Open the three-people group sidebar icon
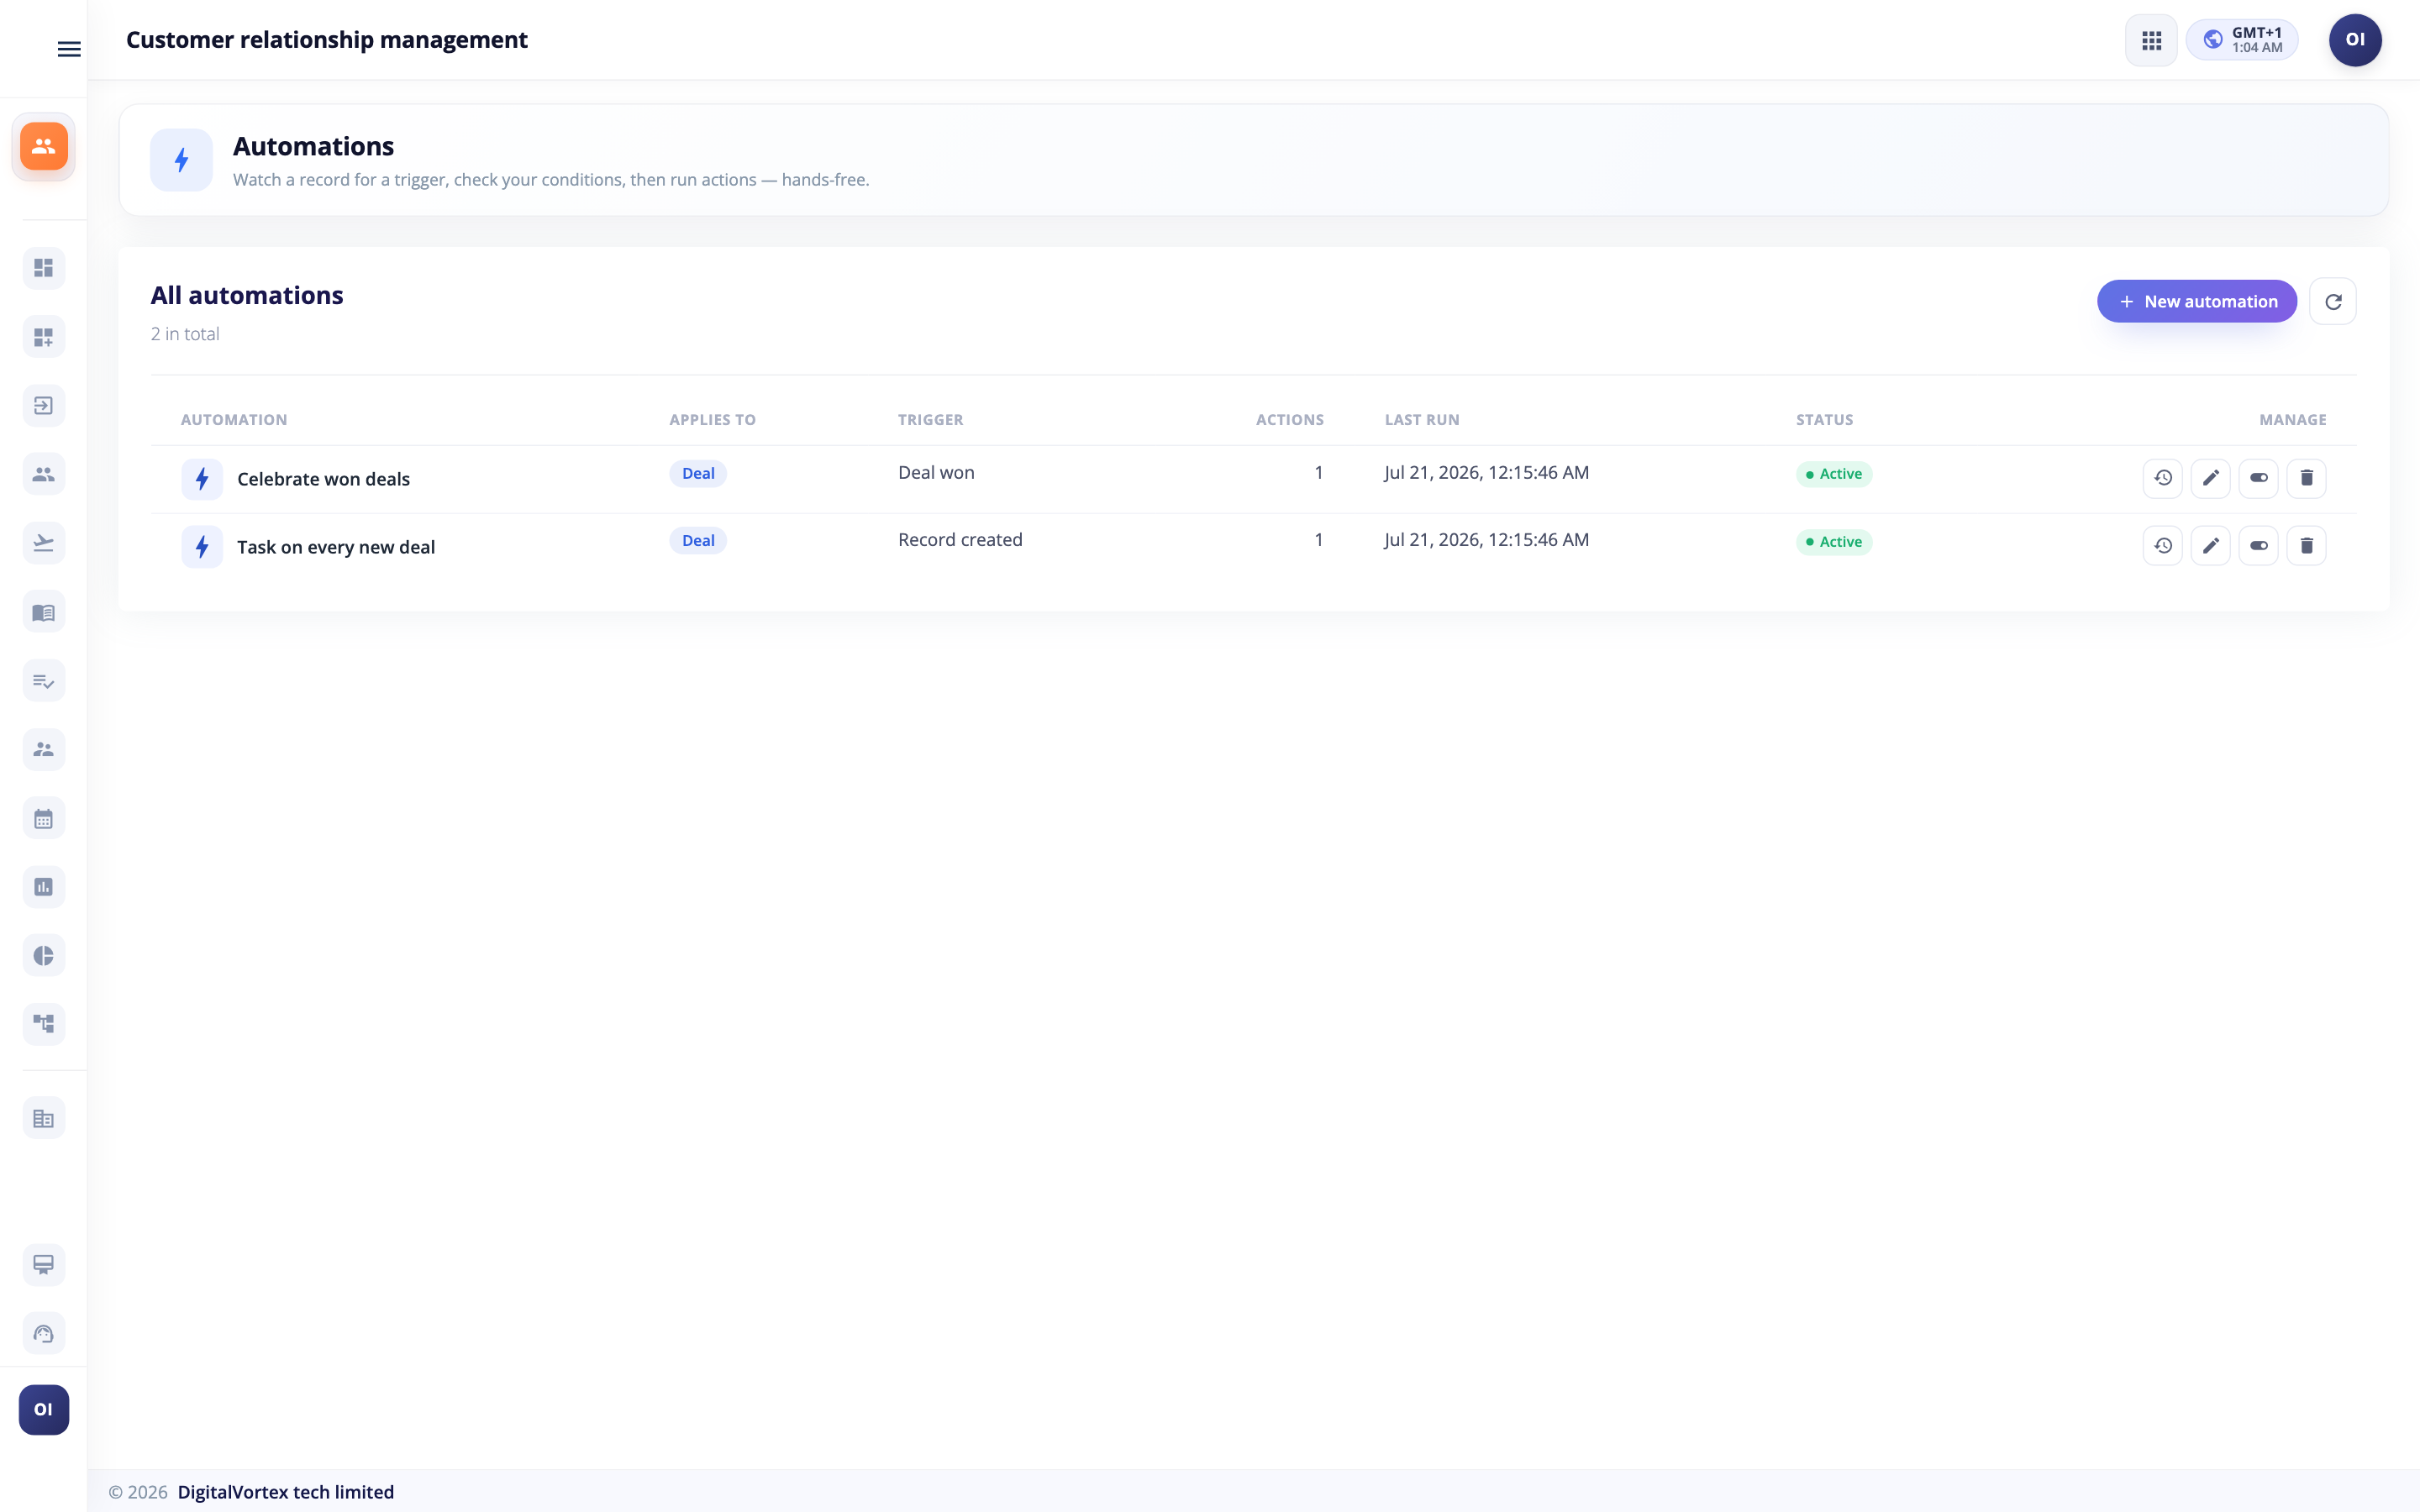The image size is (2420, 1512). click(44, 474)
